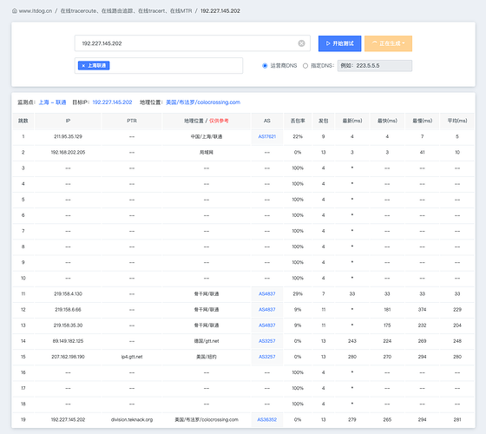Click inside the monitoring node selector box
This screenshot has height=434, width=486.
point(159,66)
